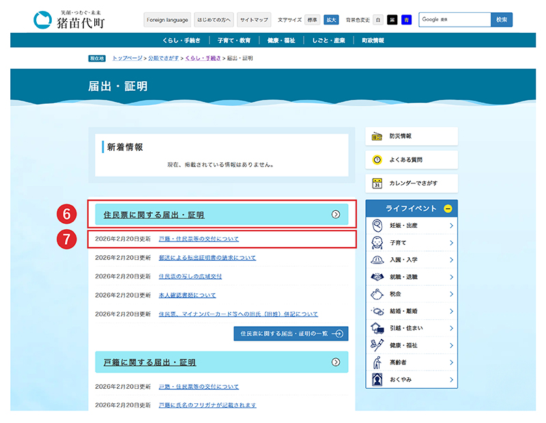
Task: Expand 住民票に関する届出・証明 section arrow
Action: [335, 214]
